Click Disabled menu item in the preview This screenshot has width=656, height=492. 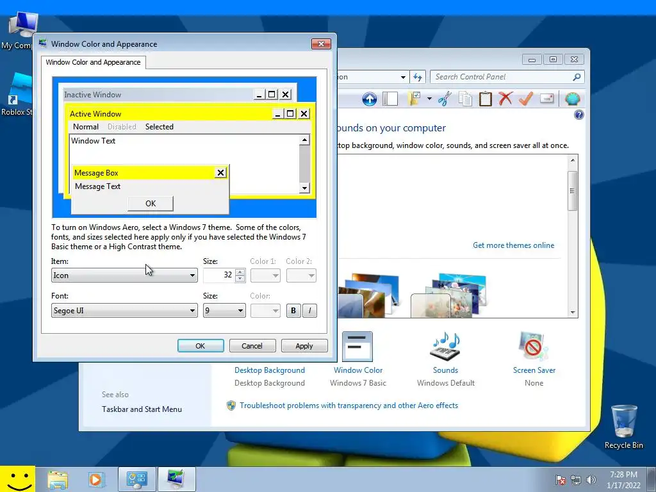122,127
